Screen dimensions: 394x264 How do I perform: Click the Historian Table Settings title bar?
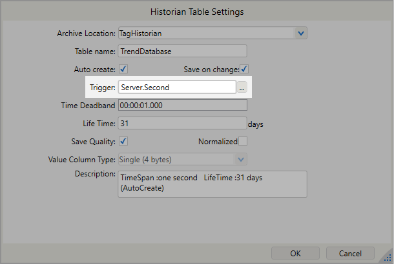pyautogui.click(x=197, y=12)
